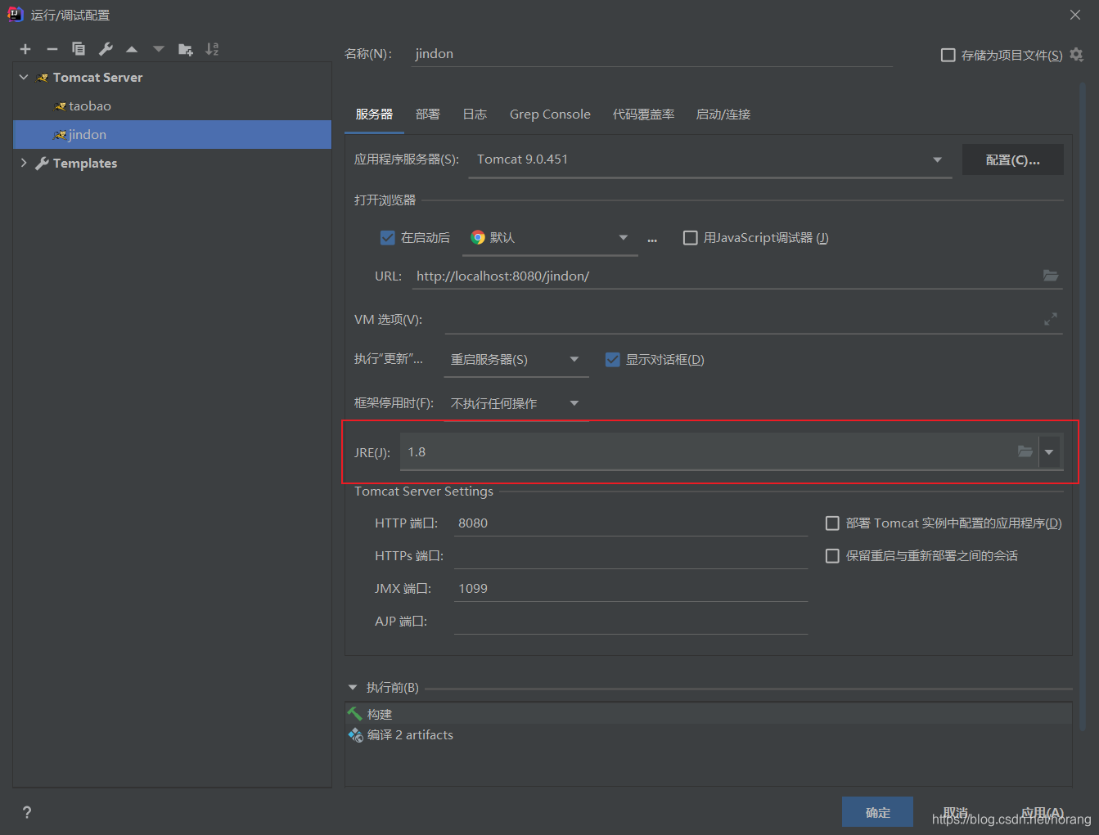1099x835 pixels.
Task: Open the browser 默认 dropdown
Action: [x=551, y=237]
